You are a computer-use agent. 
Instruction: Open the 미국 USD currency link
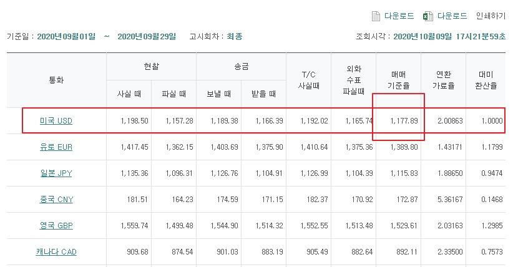pos(56,121)
